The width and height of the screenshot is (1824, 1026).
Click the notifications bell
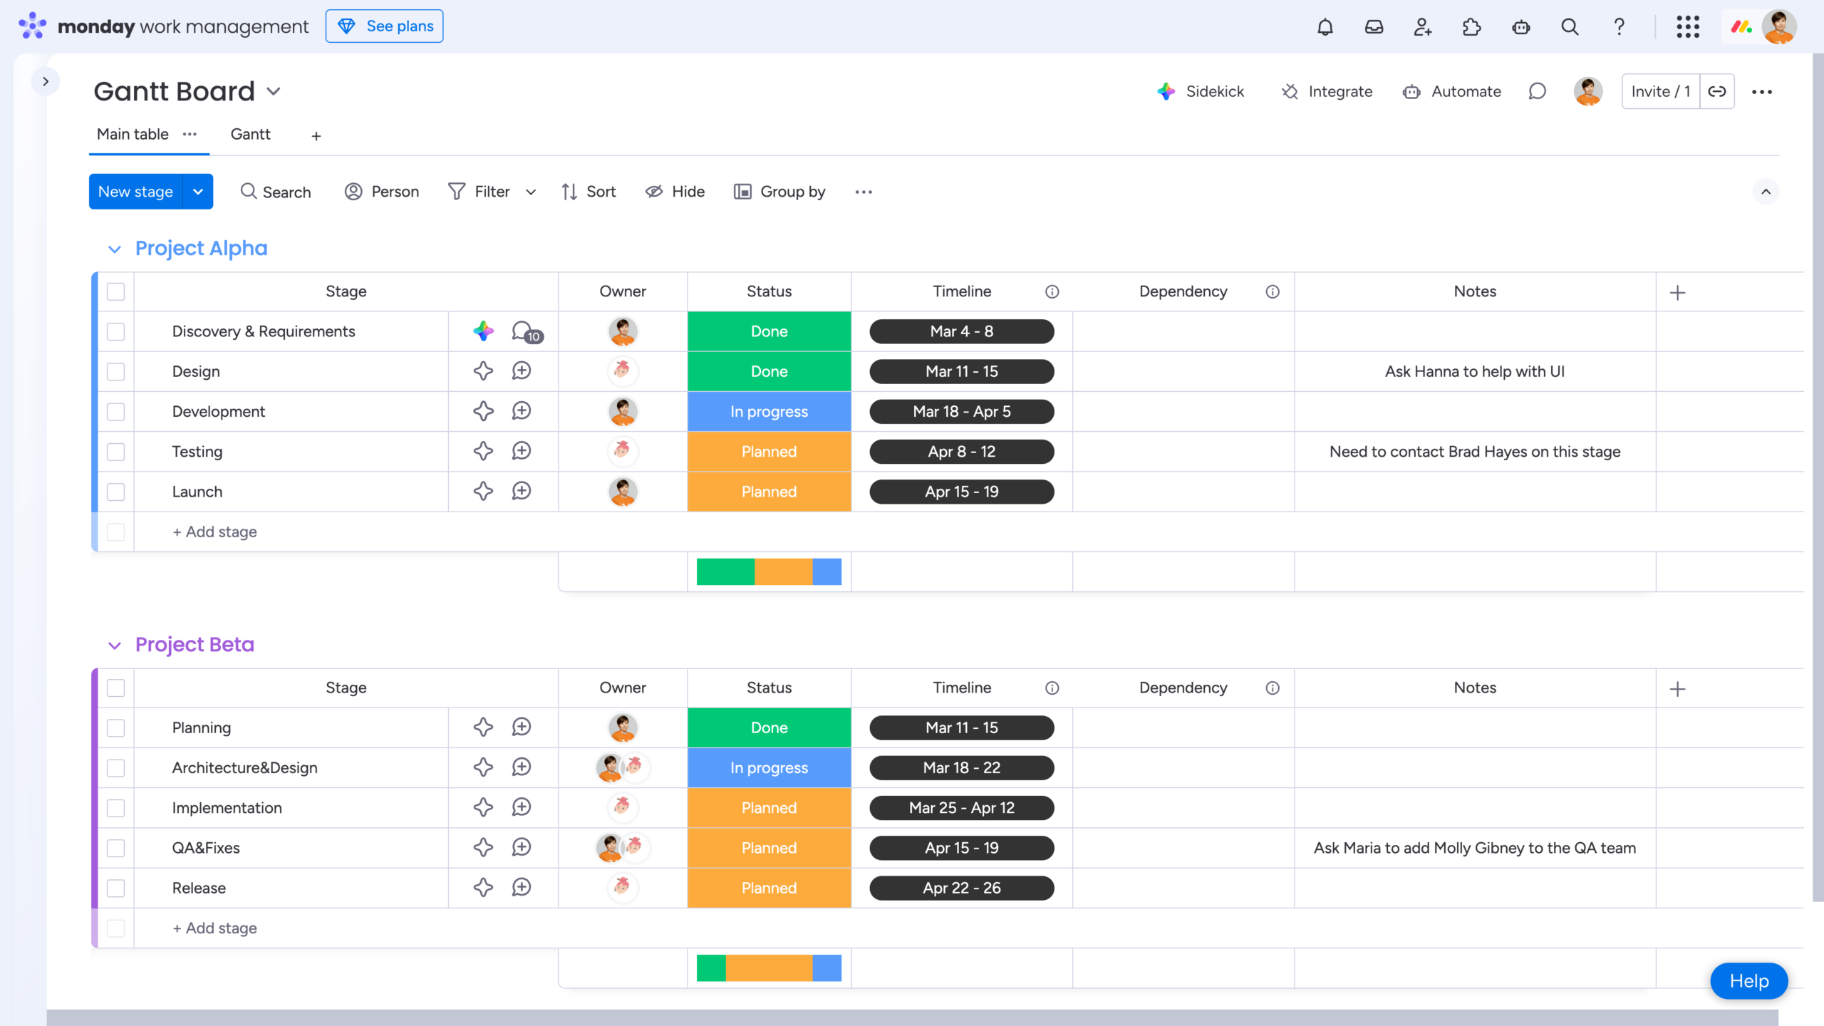pos(1325,26)
